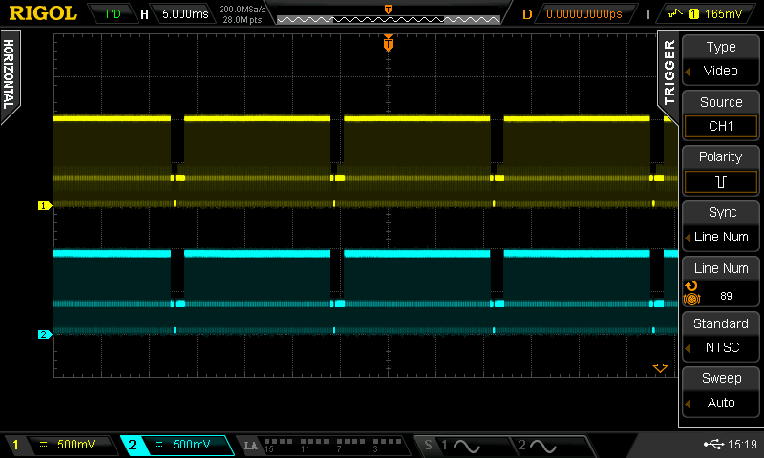764x458 pixels.
Task: Select the yellow channel 1 ground marker
Action: 43,205
